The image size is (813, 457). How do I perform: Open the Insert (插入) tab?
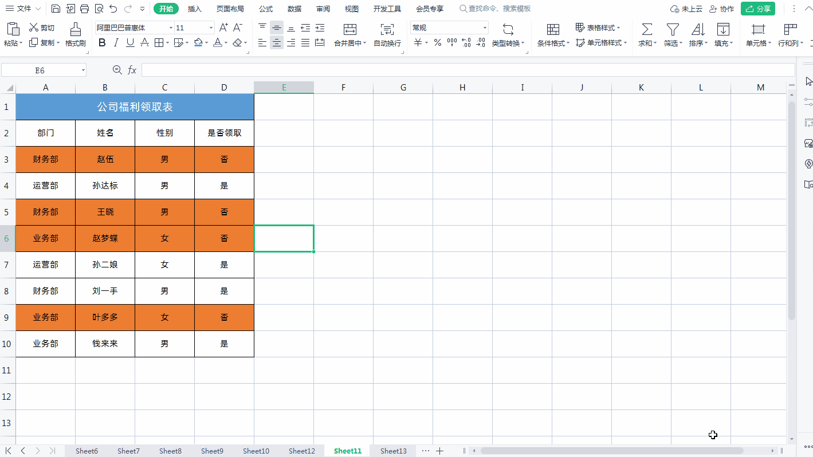click(x=195, y=9)
